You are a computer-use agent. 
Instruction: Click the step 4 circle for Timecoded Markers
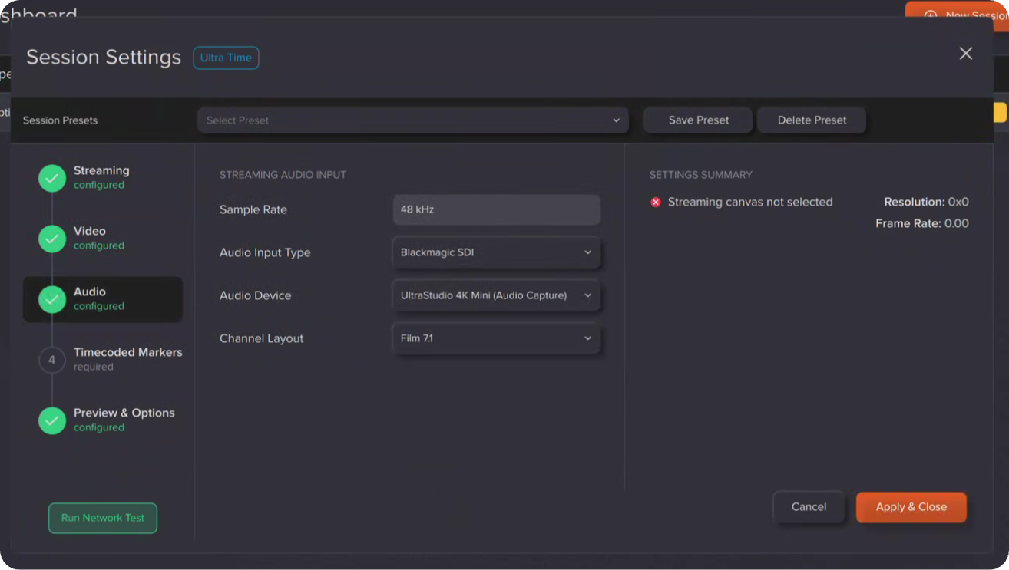(52, 360)
